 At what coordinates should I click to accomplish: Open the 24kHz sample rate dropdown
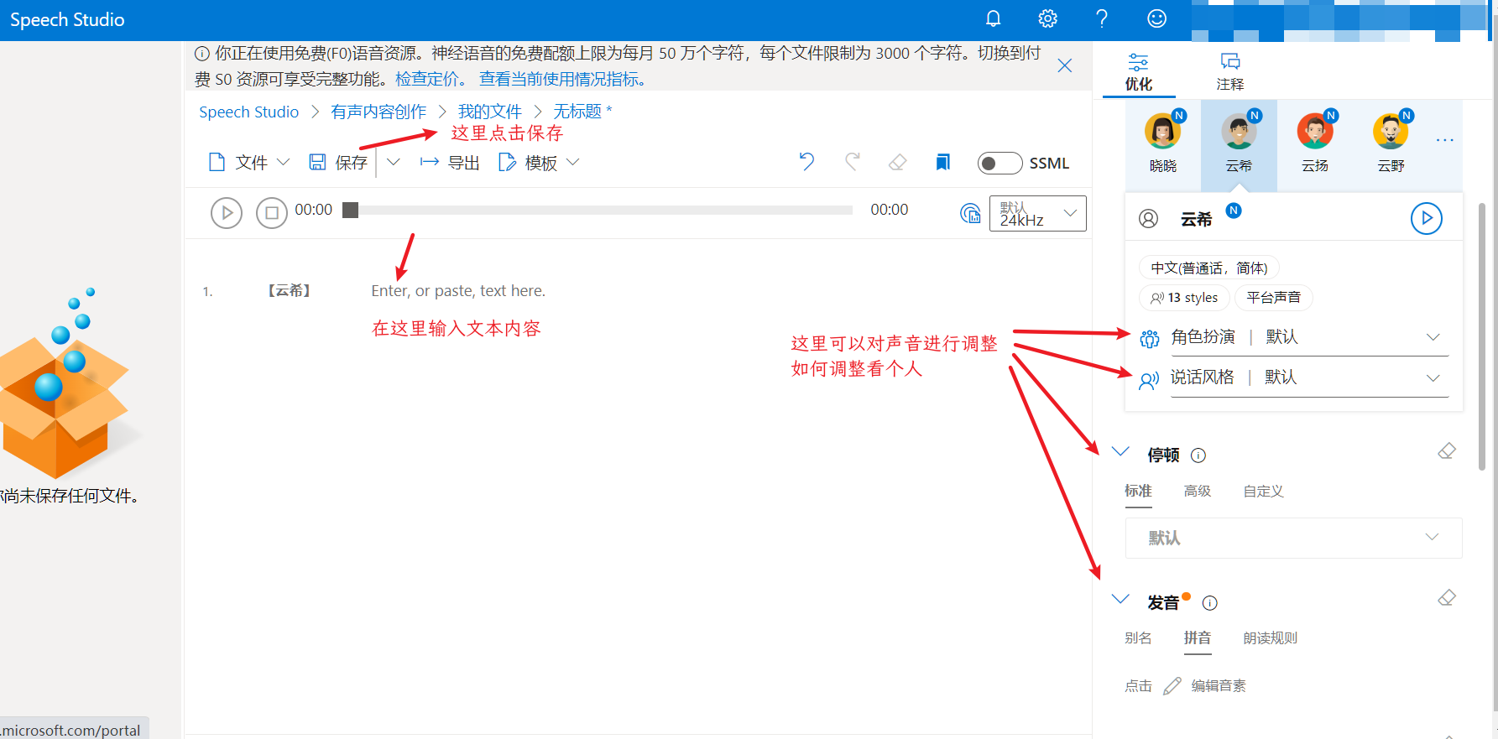point(1038,213)
